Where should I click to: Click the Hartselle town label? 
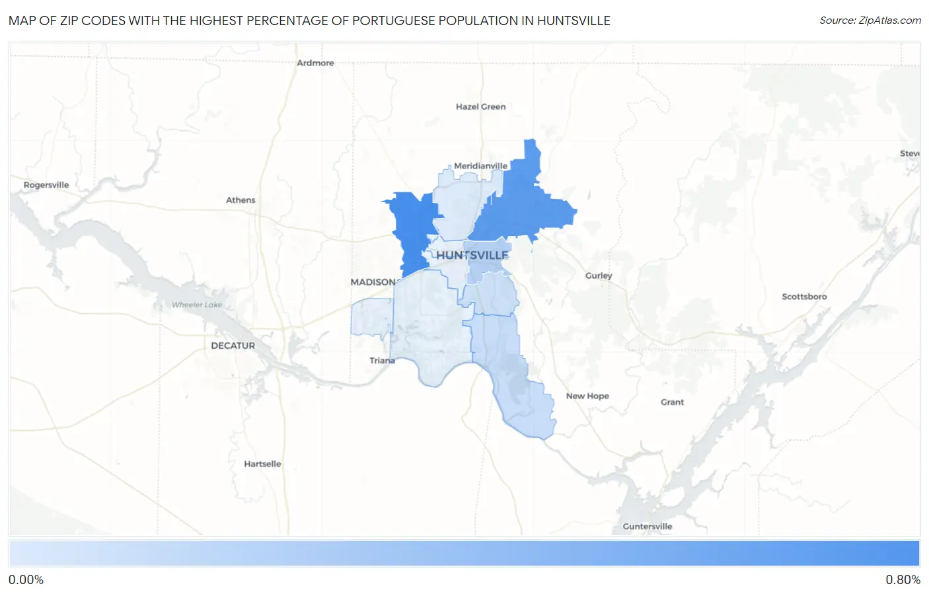[x=262, y=464]
